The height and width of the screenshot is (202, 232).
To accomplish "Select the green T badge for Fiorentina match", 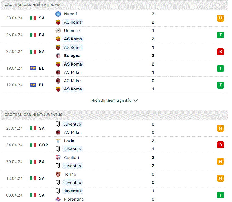I will coord(220,195).
